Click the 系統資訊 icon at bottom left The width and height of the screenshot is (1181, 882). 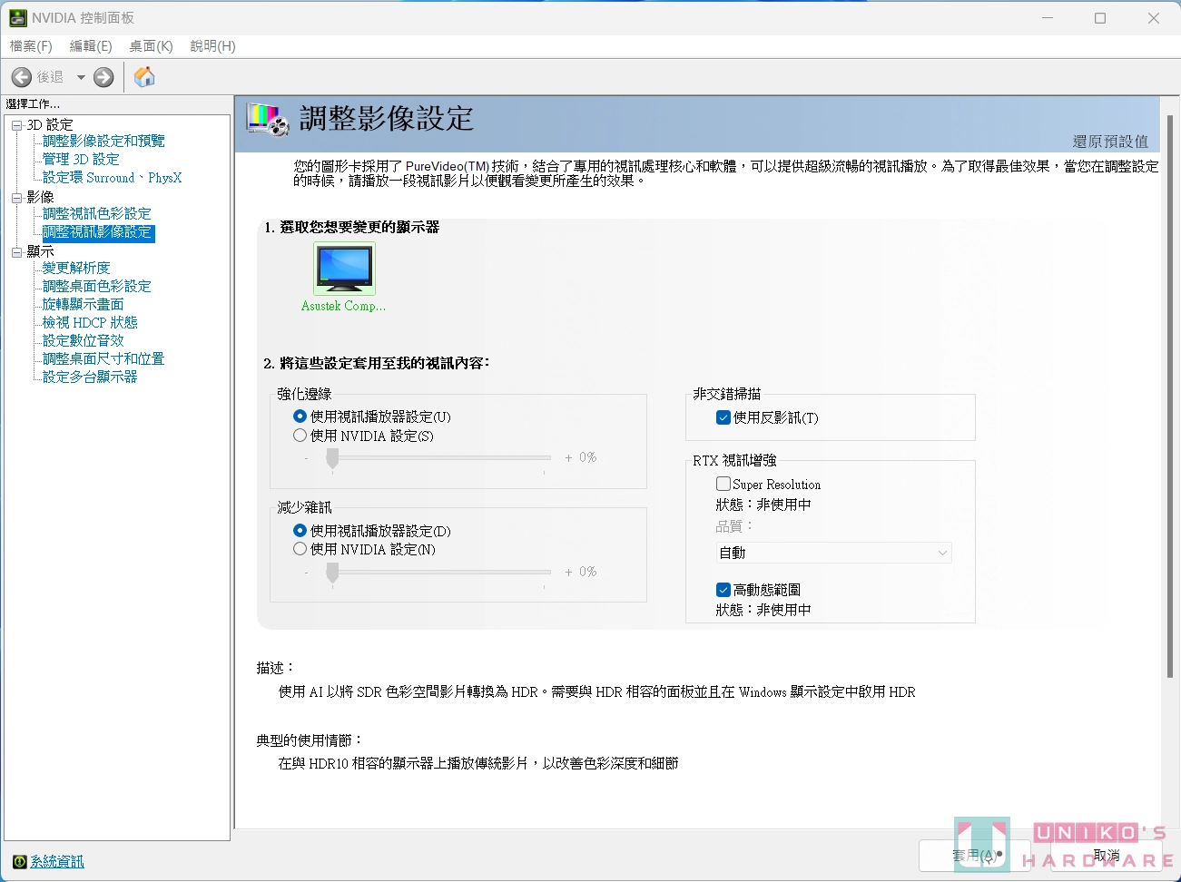[x=20, y=861]
